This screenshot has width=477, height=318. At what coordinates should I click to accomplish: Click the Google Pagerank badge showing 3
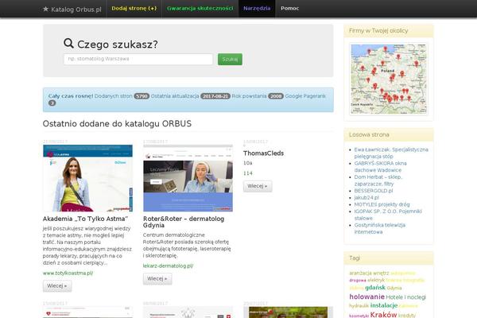(x=52, y=103)
